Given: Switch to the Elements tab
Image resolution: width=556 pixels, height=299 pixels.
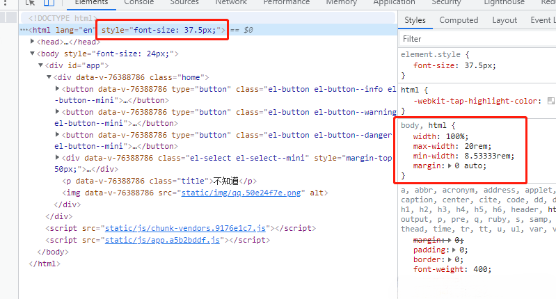Looking at the screenshot, I should tap(91, 3).
